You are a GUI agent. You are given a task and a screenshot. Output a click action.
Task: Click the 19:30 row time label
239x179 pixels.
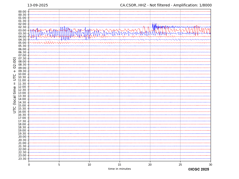pos(22,134)
